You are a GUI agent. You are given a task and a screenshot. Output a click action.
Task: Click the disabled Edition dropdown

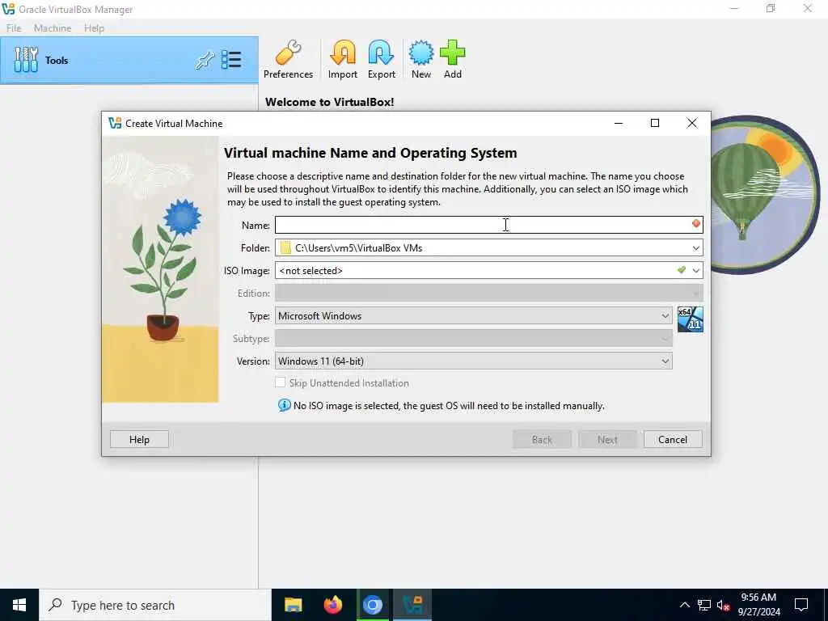point(489,293)
